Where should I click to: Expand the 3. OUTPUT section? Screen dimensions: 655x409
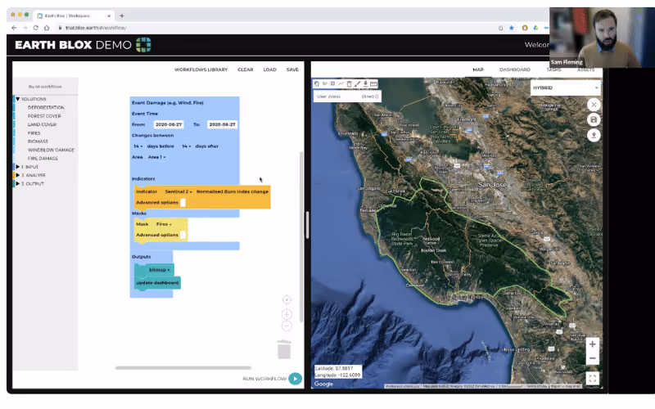click(18, 183)
